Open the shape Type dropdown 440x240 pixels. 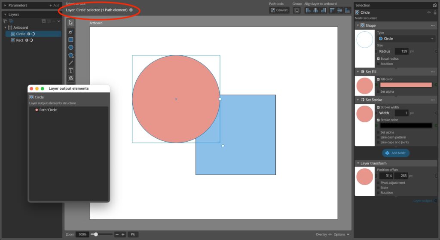coord(406,39)
